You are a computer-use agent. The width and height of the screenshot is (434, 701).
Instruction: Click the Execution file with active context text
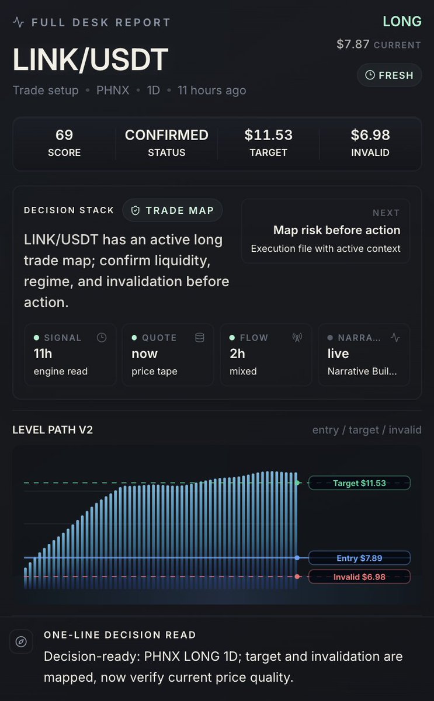pos(326,248)
